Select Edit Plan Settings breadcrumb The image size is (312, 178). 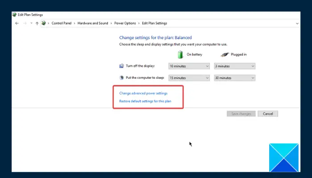(154, 23)
